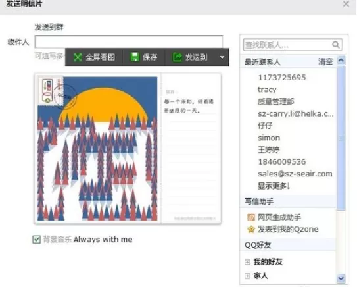Viewport: 357px width, 287px height.
Task: Click the 发送到 toolbar button
Action: point(190,57)
